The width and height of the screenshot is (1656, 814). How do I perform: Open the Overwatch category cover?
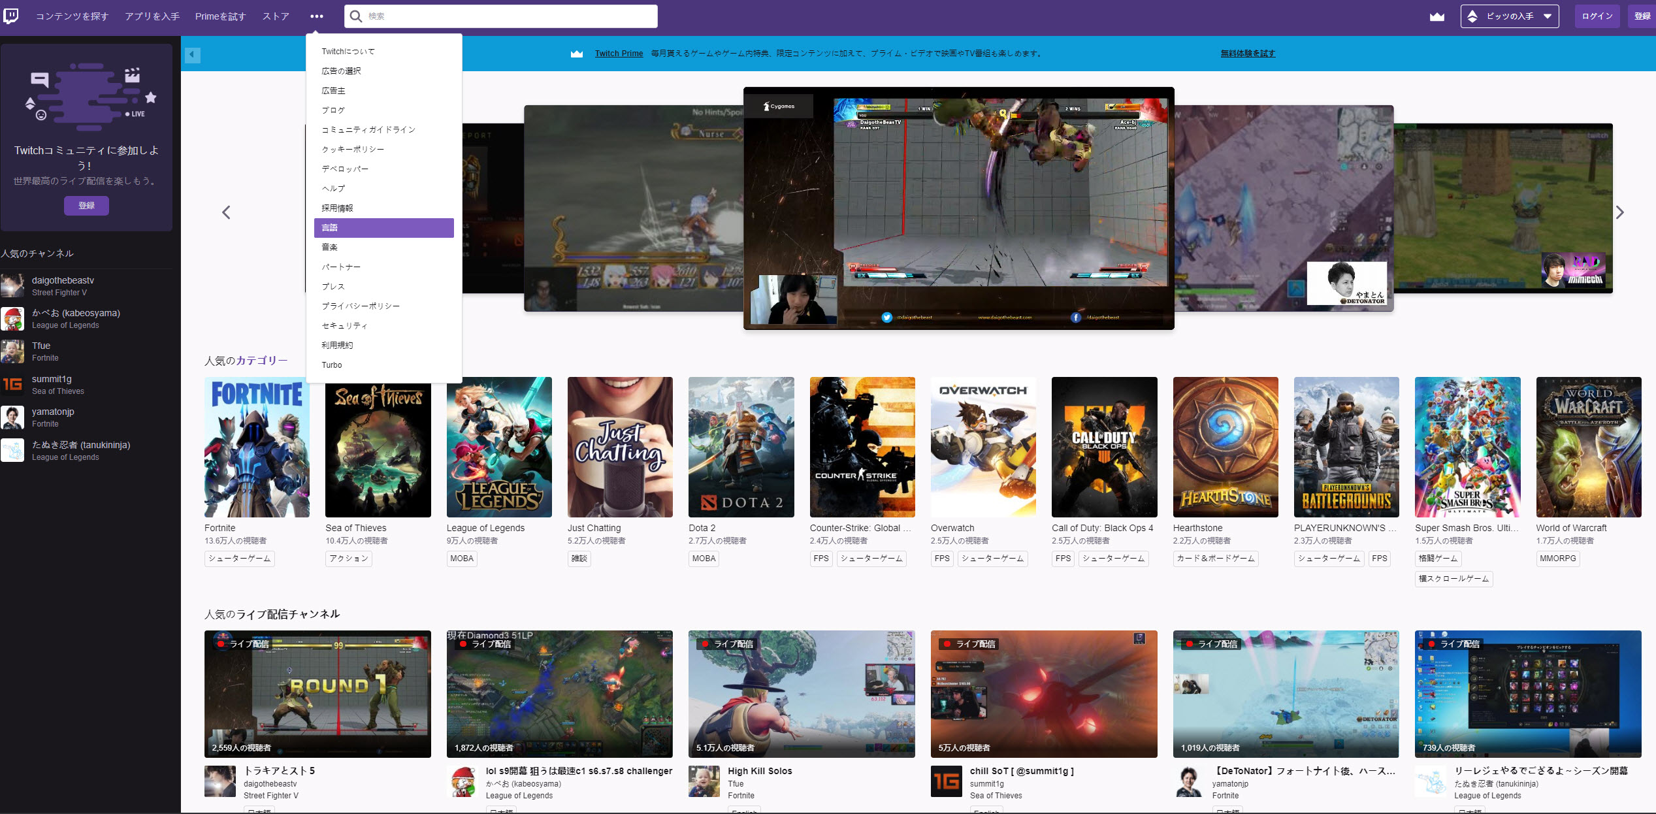tap(983, 447)
